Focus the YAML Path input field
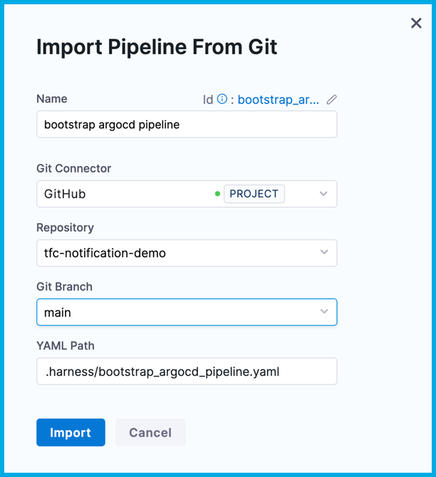Screen dimensions: 436x477 click(x=187, y=371)
